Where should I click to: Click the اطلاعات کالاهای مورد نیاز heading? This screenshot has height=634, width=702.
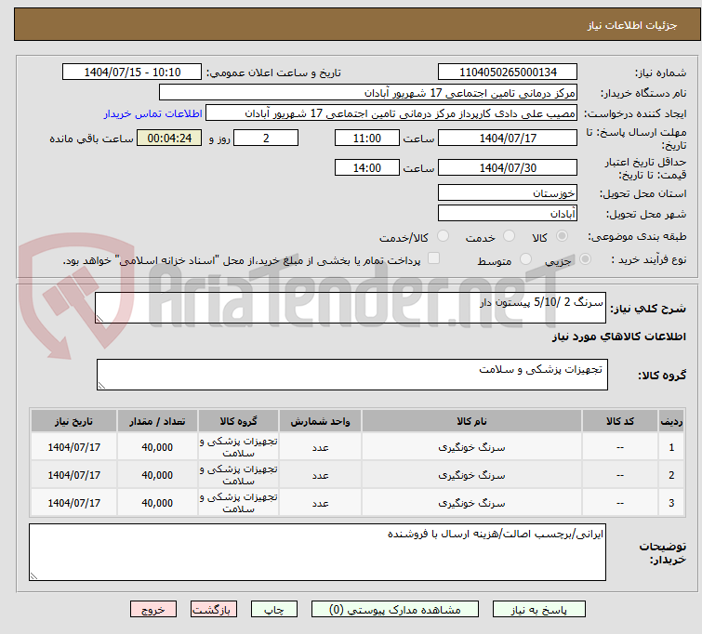[618, 337]
